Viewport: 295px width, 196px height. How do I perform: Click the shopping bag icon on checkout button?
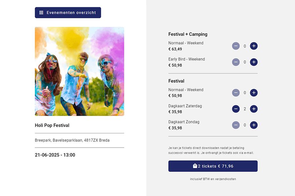(195, 166)
